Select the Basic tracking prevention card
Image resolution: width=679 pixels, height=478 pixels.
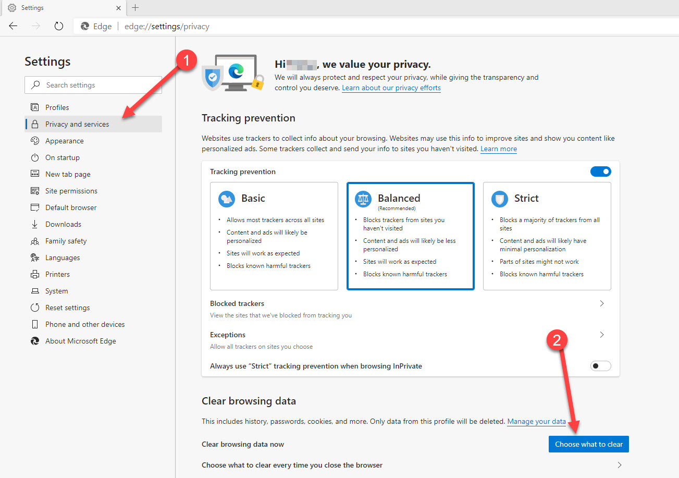pyautogui.click(x=274, y=236)
